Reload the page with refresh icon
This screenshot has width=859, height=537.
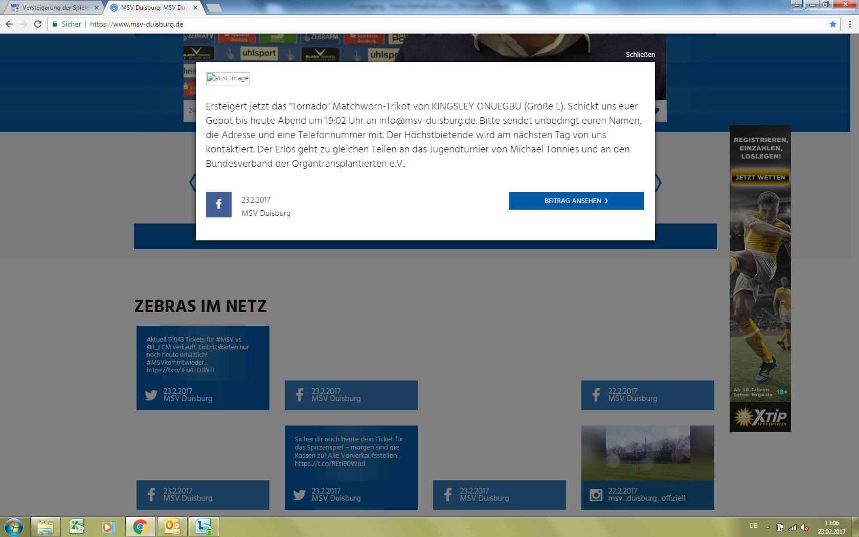click(x=38, y=24)
